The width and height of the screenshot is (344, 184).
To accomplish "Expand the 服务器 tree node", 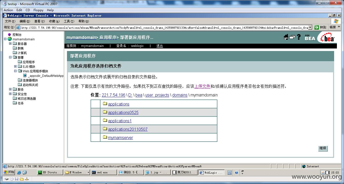I will (x=10, y=43).
